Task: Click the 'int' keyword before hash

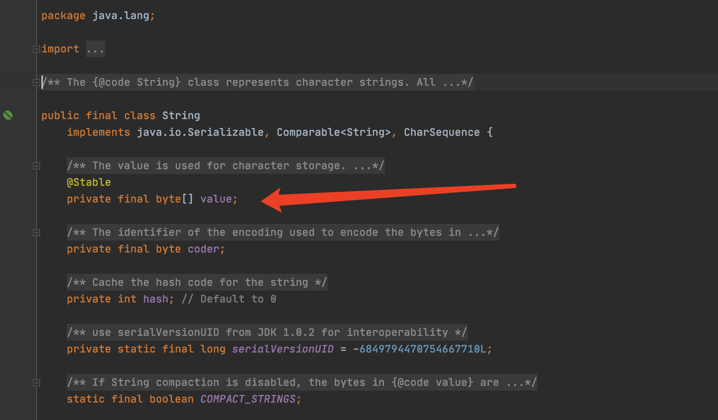Action: coord(127,299)
